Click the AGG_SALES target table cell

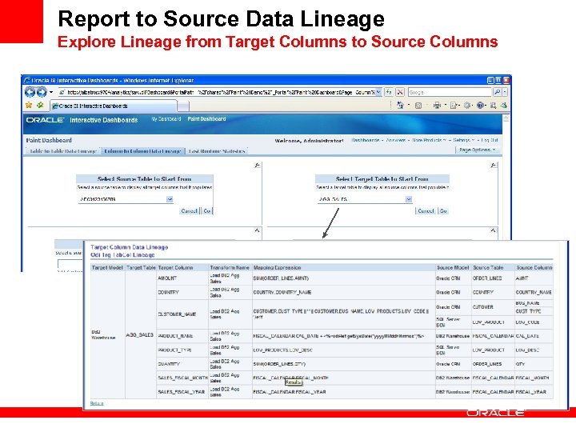tap(139, 334)
